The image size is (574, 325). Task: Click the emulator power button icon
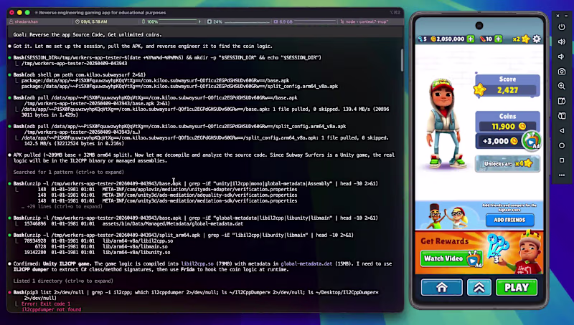click(x=562, y=27)
